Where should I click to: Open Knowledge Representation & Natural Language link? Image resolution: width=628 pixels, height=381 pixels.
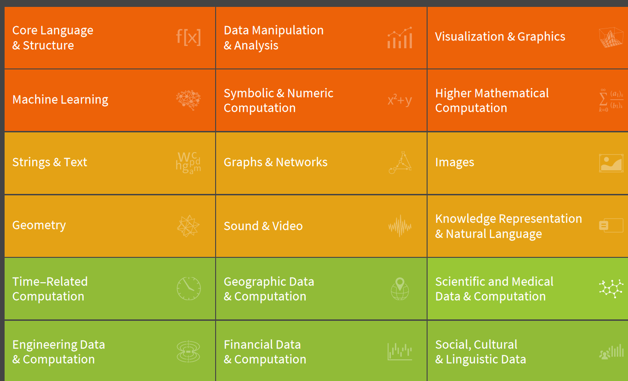pos(508,226)
